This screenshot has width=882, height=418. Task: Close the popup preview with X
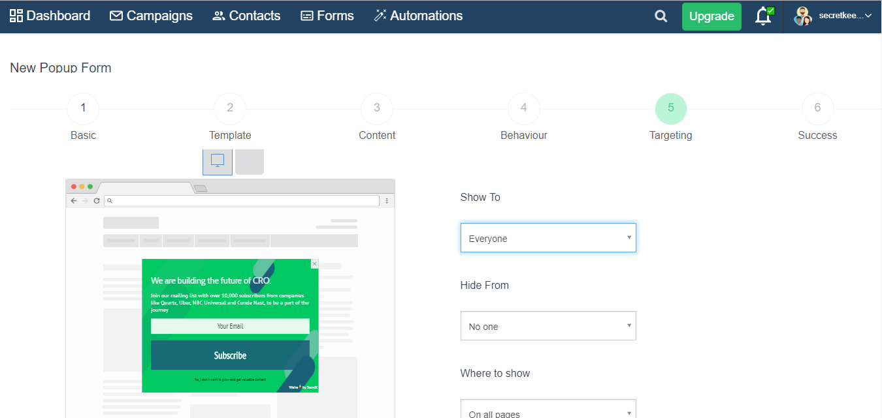[x=314, y=264]
